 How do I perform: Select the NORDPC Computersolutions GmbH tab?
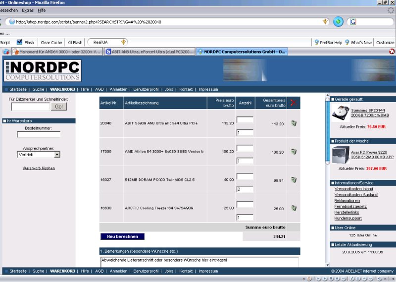pyautogui.click(x=242, y=52)
